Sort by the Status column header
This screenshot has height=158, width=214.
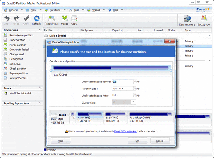pyautogui.click(x=172, y=31)
